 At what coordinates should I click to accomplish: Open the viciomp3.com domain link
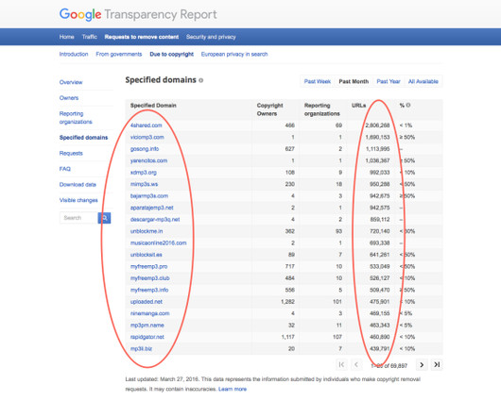[147, 137]
